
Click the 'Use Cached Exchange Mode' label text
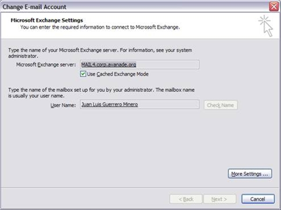coord(118,74)
